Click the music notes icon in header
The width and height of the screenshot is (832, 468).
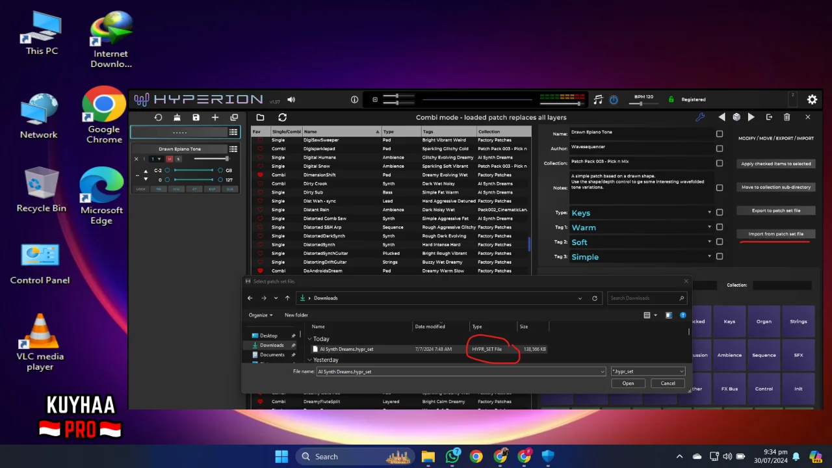[x=599, y=99]
